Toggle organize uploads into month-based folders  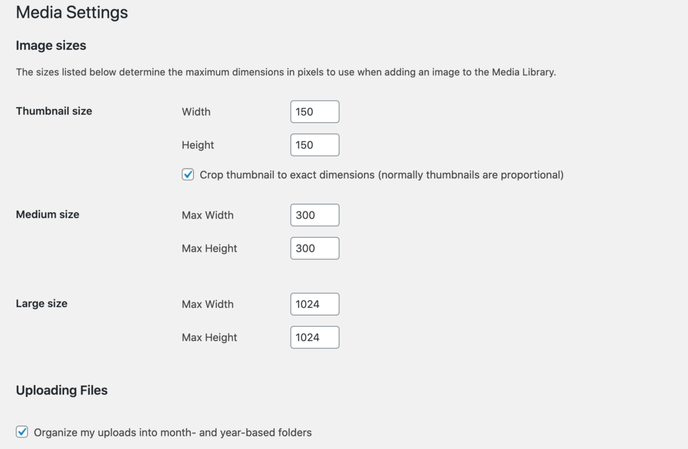pos(22,432)
